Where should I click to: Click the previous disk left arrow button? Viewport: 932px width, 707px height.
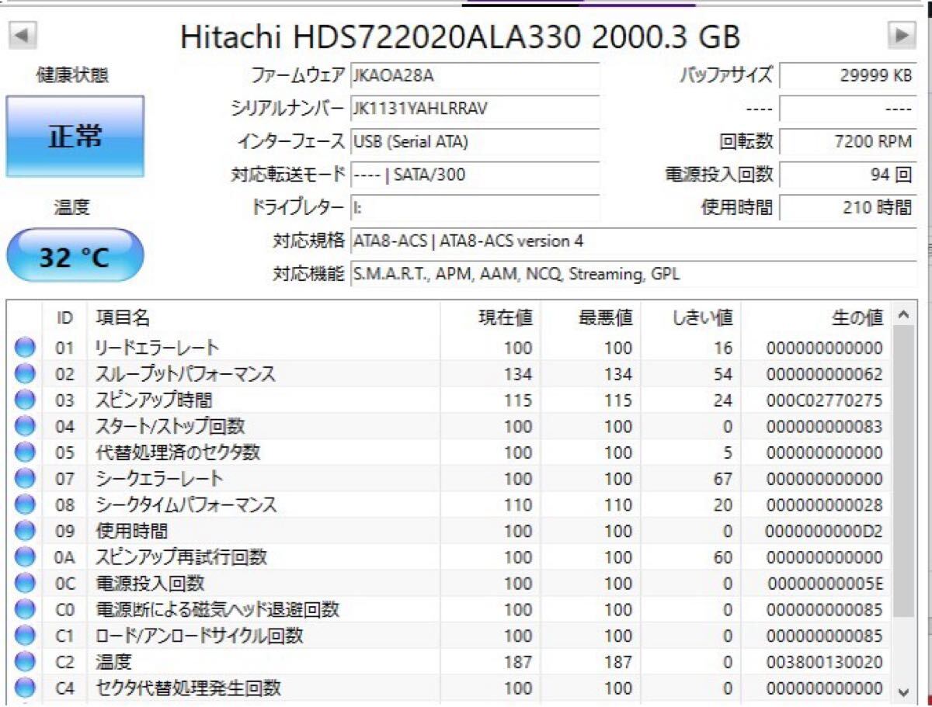tap(23, 35)
